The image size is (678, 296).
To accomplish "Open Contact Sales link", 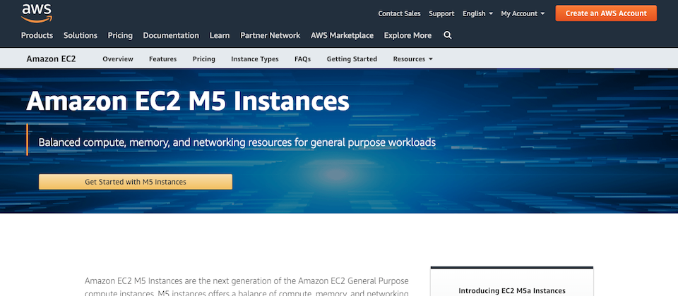I will coord(399,13).
